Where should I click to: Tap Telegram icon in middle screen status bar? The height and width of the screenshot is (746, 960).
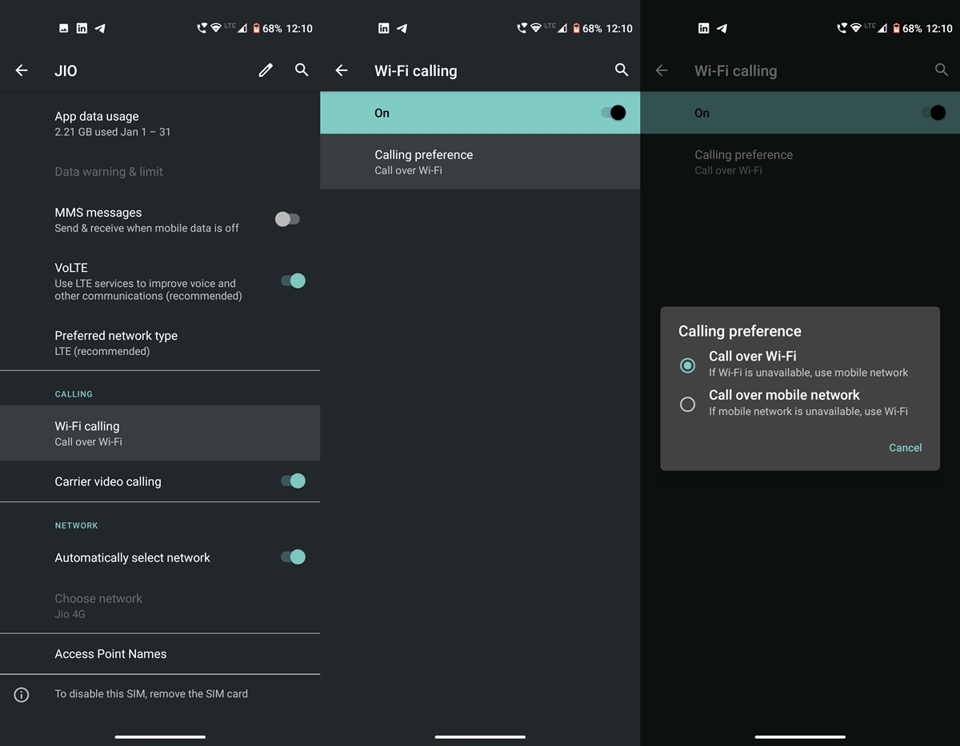click(x=402, y=28)
